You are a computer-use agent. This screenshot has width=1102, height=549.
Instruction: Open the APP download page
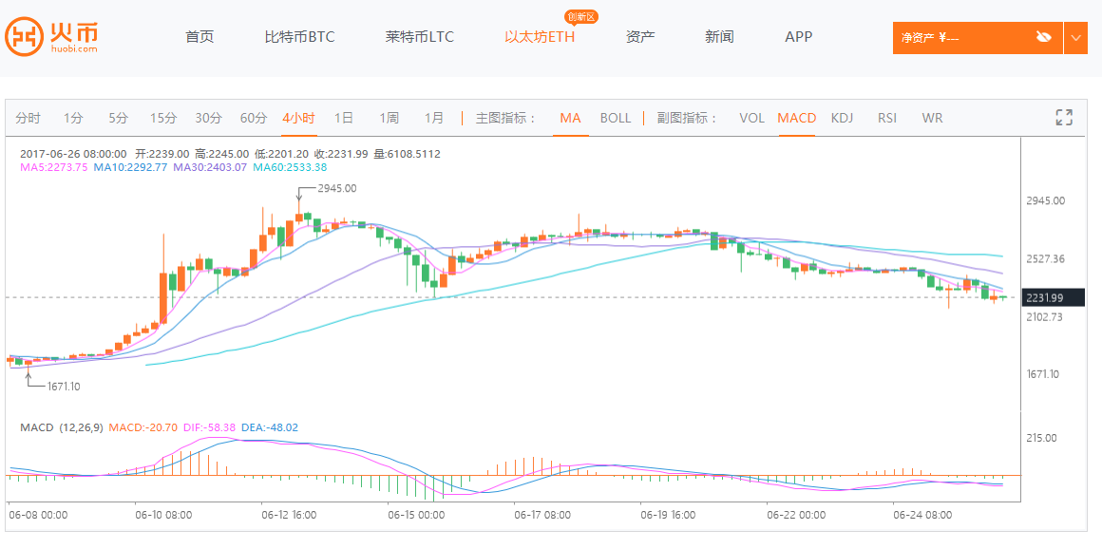(798, 37)
